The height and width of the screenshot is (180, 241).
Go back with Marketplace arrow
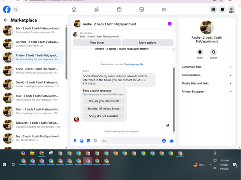[x=6, y=20]
